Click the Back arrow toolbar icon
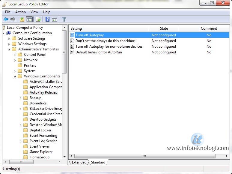Image resolution: width=232 pixels, height=174 pixels. [6, 19]
